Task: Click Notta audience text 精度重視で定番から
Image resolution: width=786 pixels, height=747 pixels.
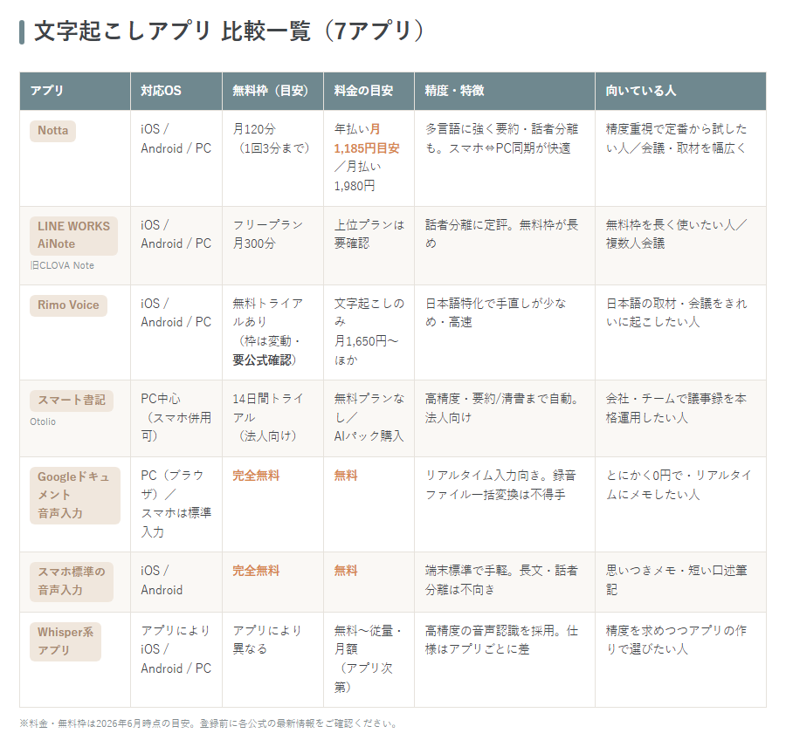Action: pyautogui.click(x=676, y=139)
